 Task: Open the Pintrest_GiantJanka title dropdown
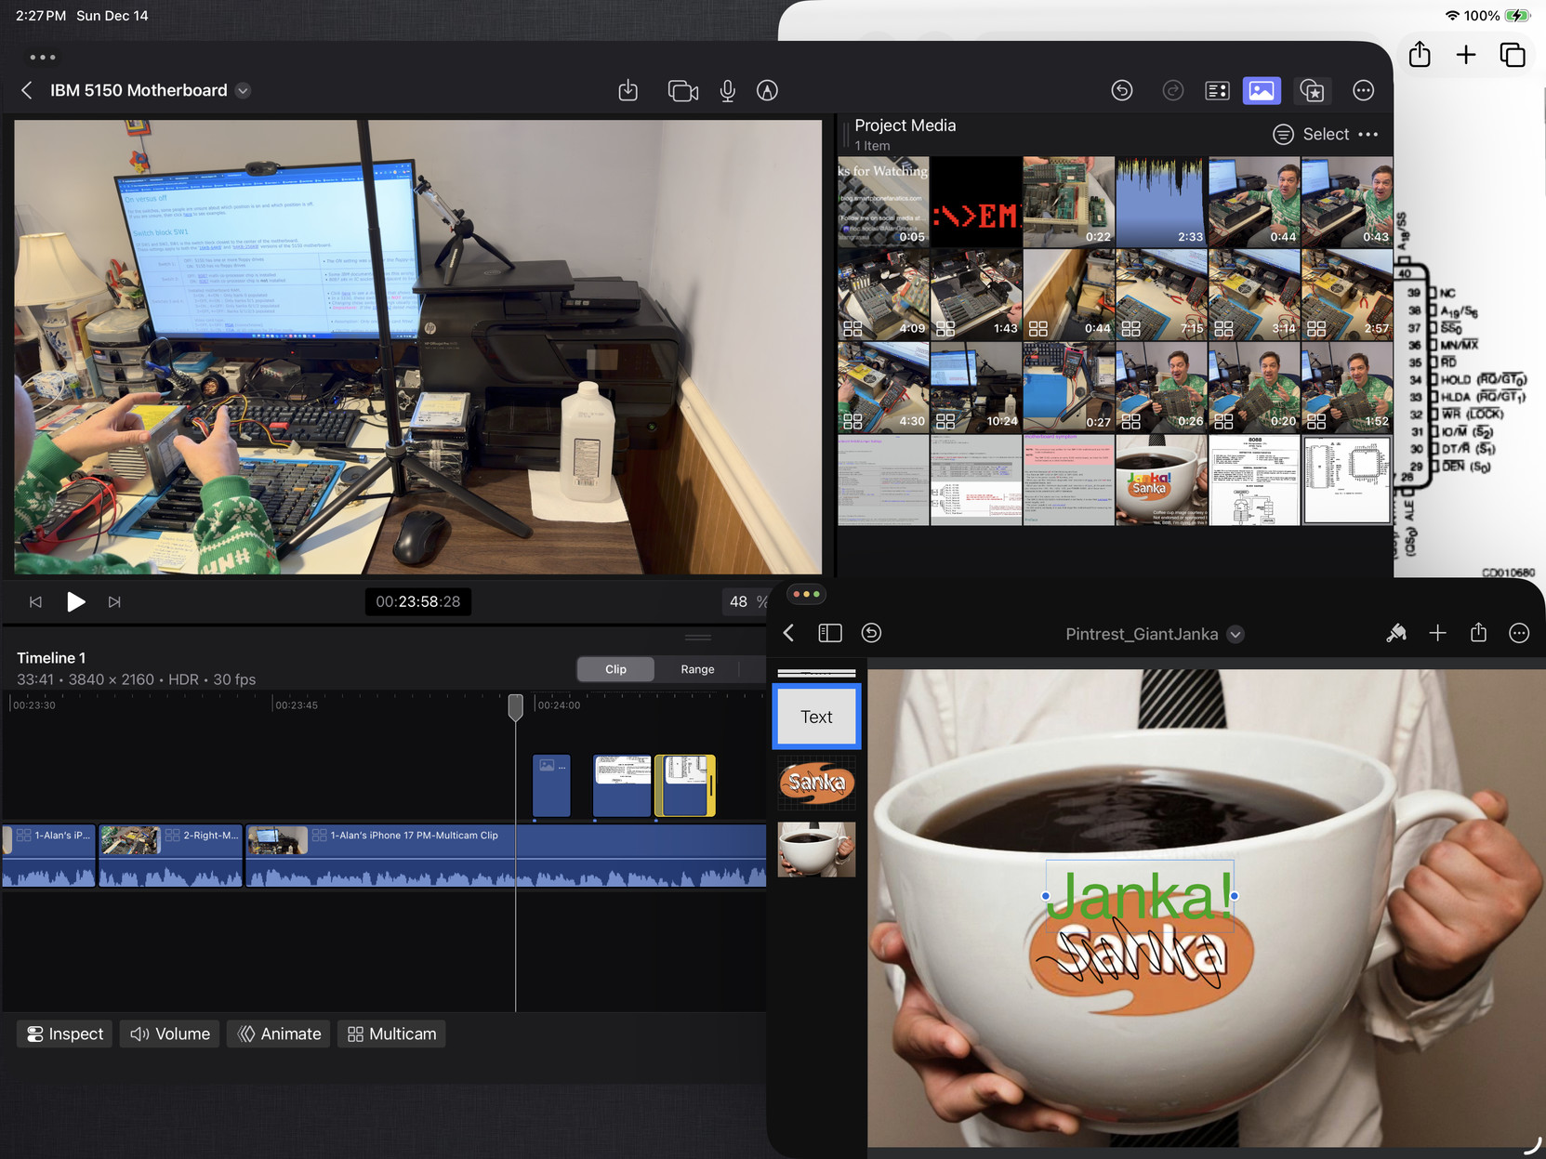click(x=1235, y=635)
